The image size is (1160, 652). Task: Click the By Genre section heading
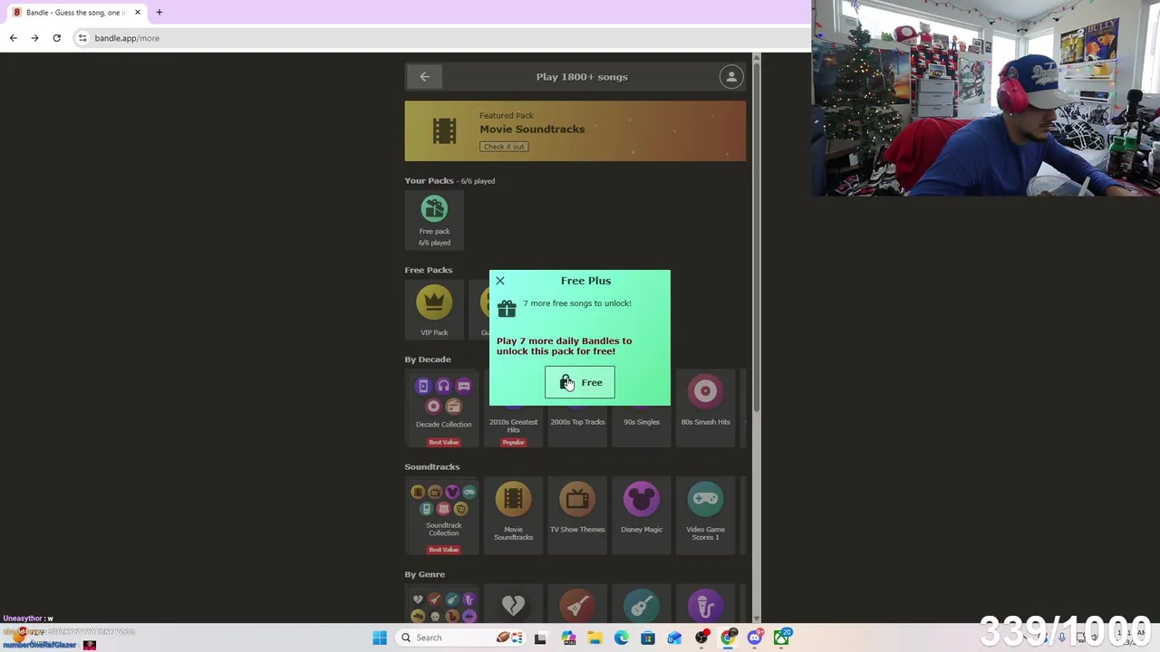[425, 574]
